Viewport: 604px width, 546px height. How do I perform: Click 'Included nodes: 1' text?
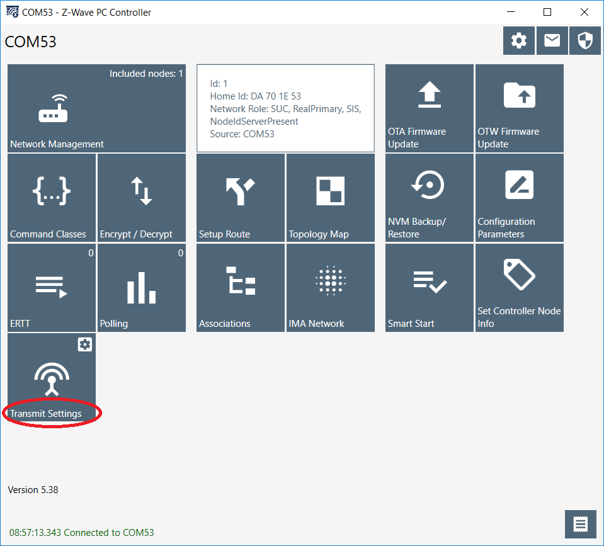[x=146, y=74]
